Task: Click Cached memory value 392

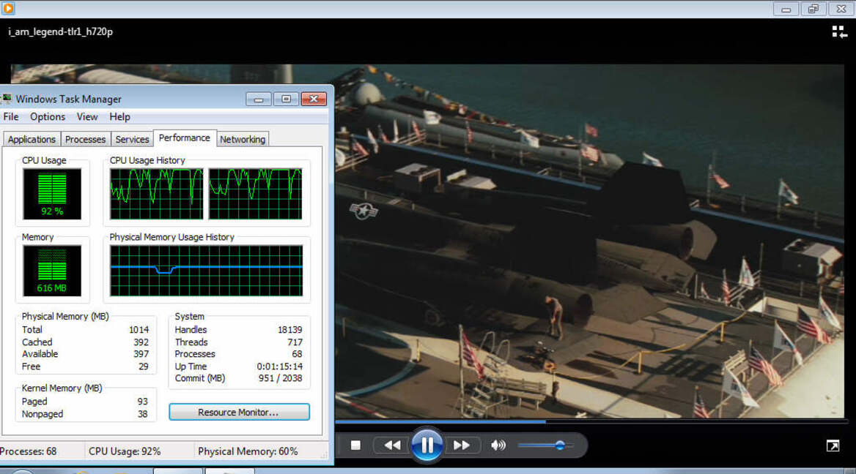Action: coord(141,342)
